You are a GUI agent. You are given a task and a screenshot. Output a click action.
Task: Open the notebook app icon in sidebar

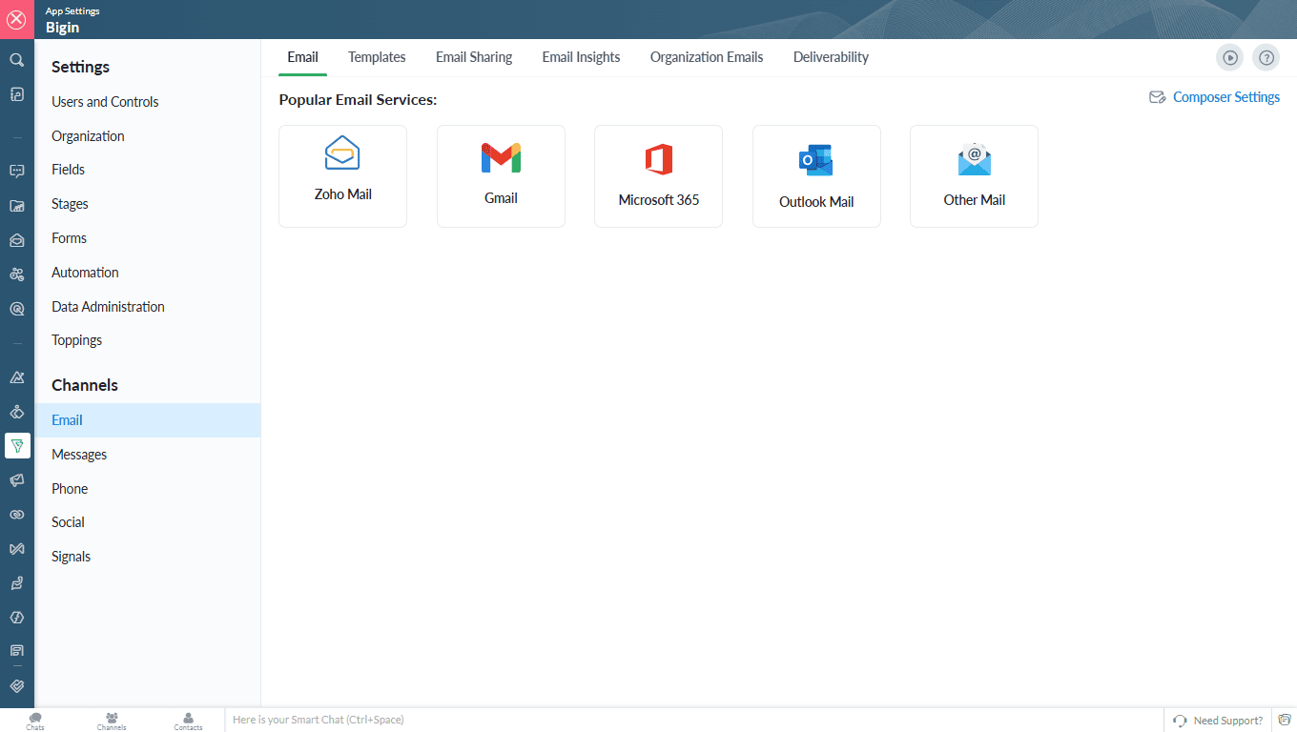[x=16, y=94]
